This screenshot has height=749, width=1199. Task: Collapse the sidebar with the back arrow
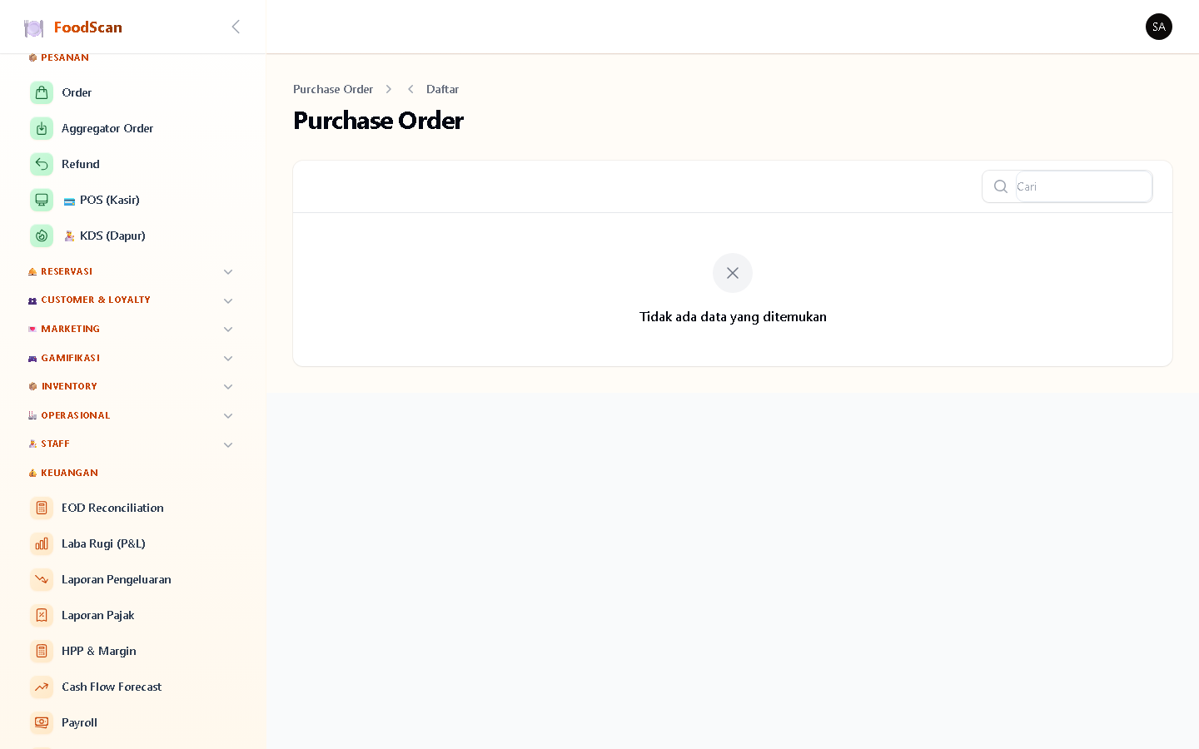click(236, 27)
